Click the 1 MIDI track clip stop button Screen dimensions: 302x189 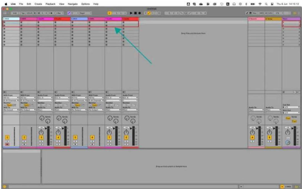5,92
